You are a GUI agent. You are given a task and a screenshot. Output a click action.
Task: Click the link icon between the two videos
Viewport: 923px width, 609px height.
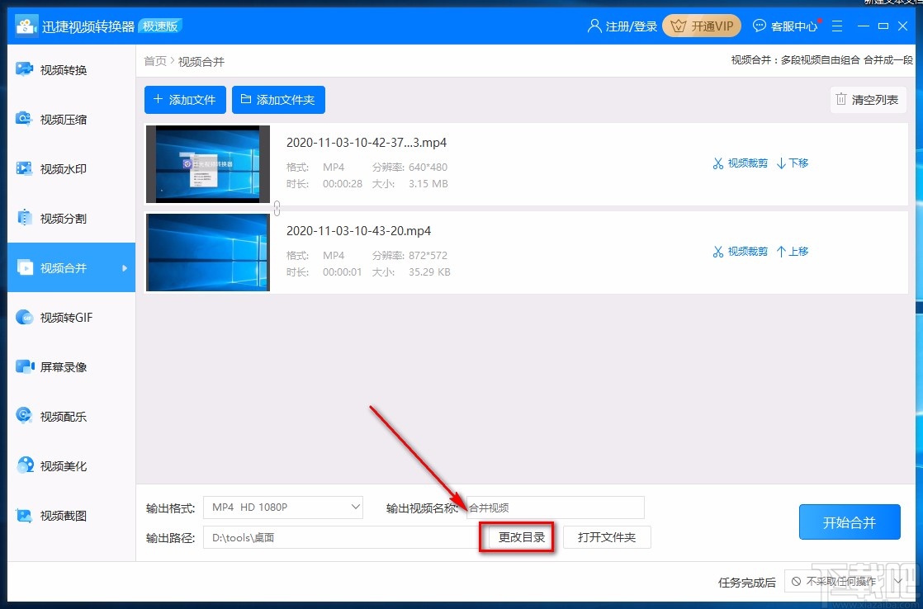[x=277, y=208]
